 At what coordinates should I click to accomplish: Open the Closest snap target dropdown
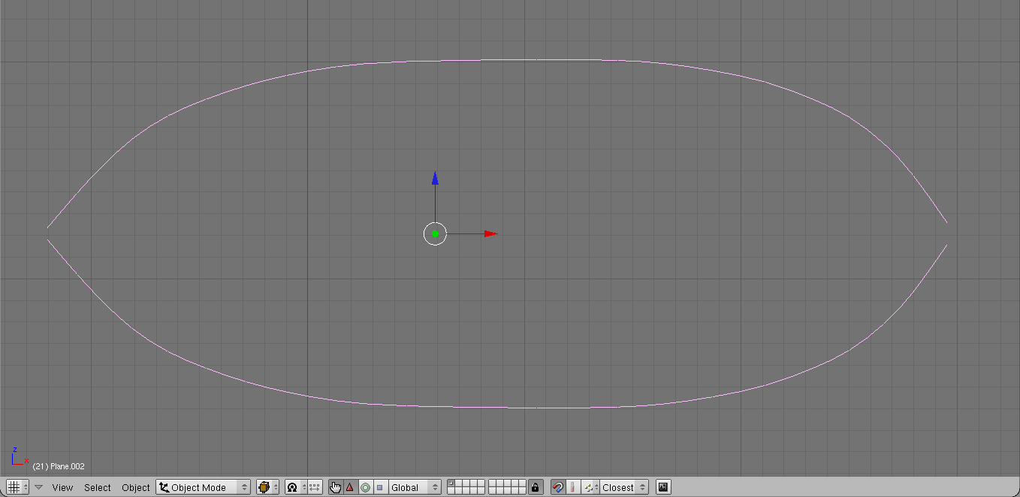click(623, 487)
